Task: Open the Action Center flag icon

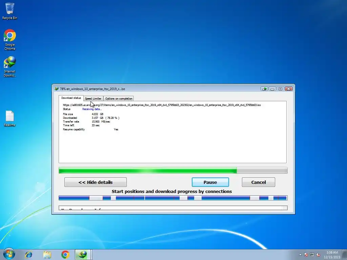Action: tap(306, 255)
